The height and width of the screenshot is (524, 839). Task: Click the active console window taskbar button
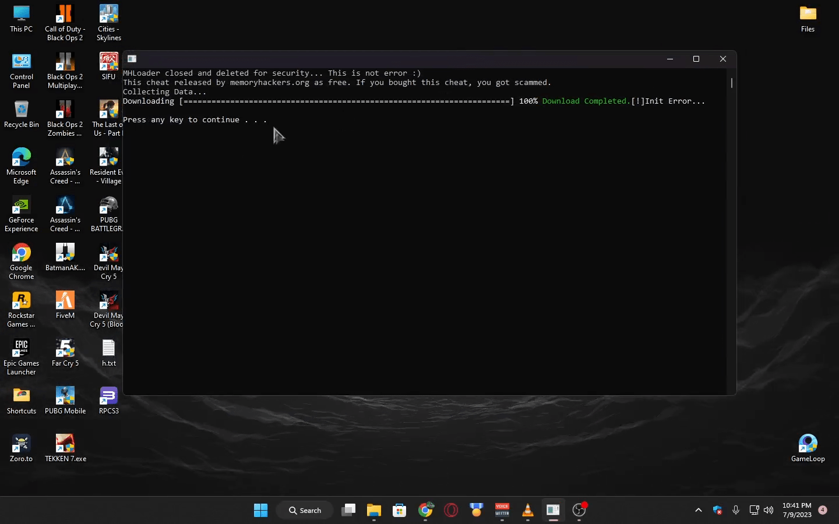pos(554,511)
